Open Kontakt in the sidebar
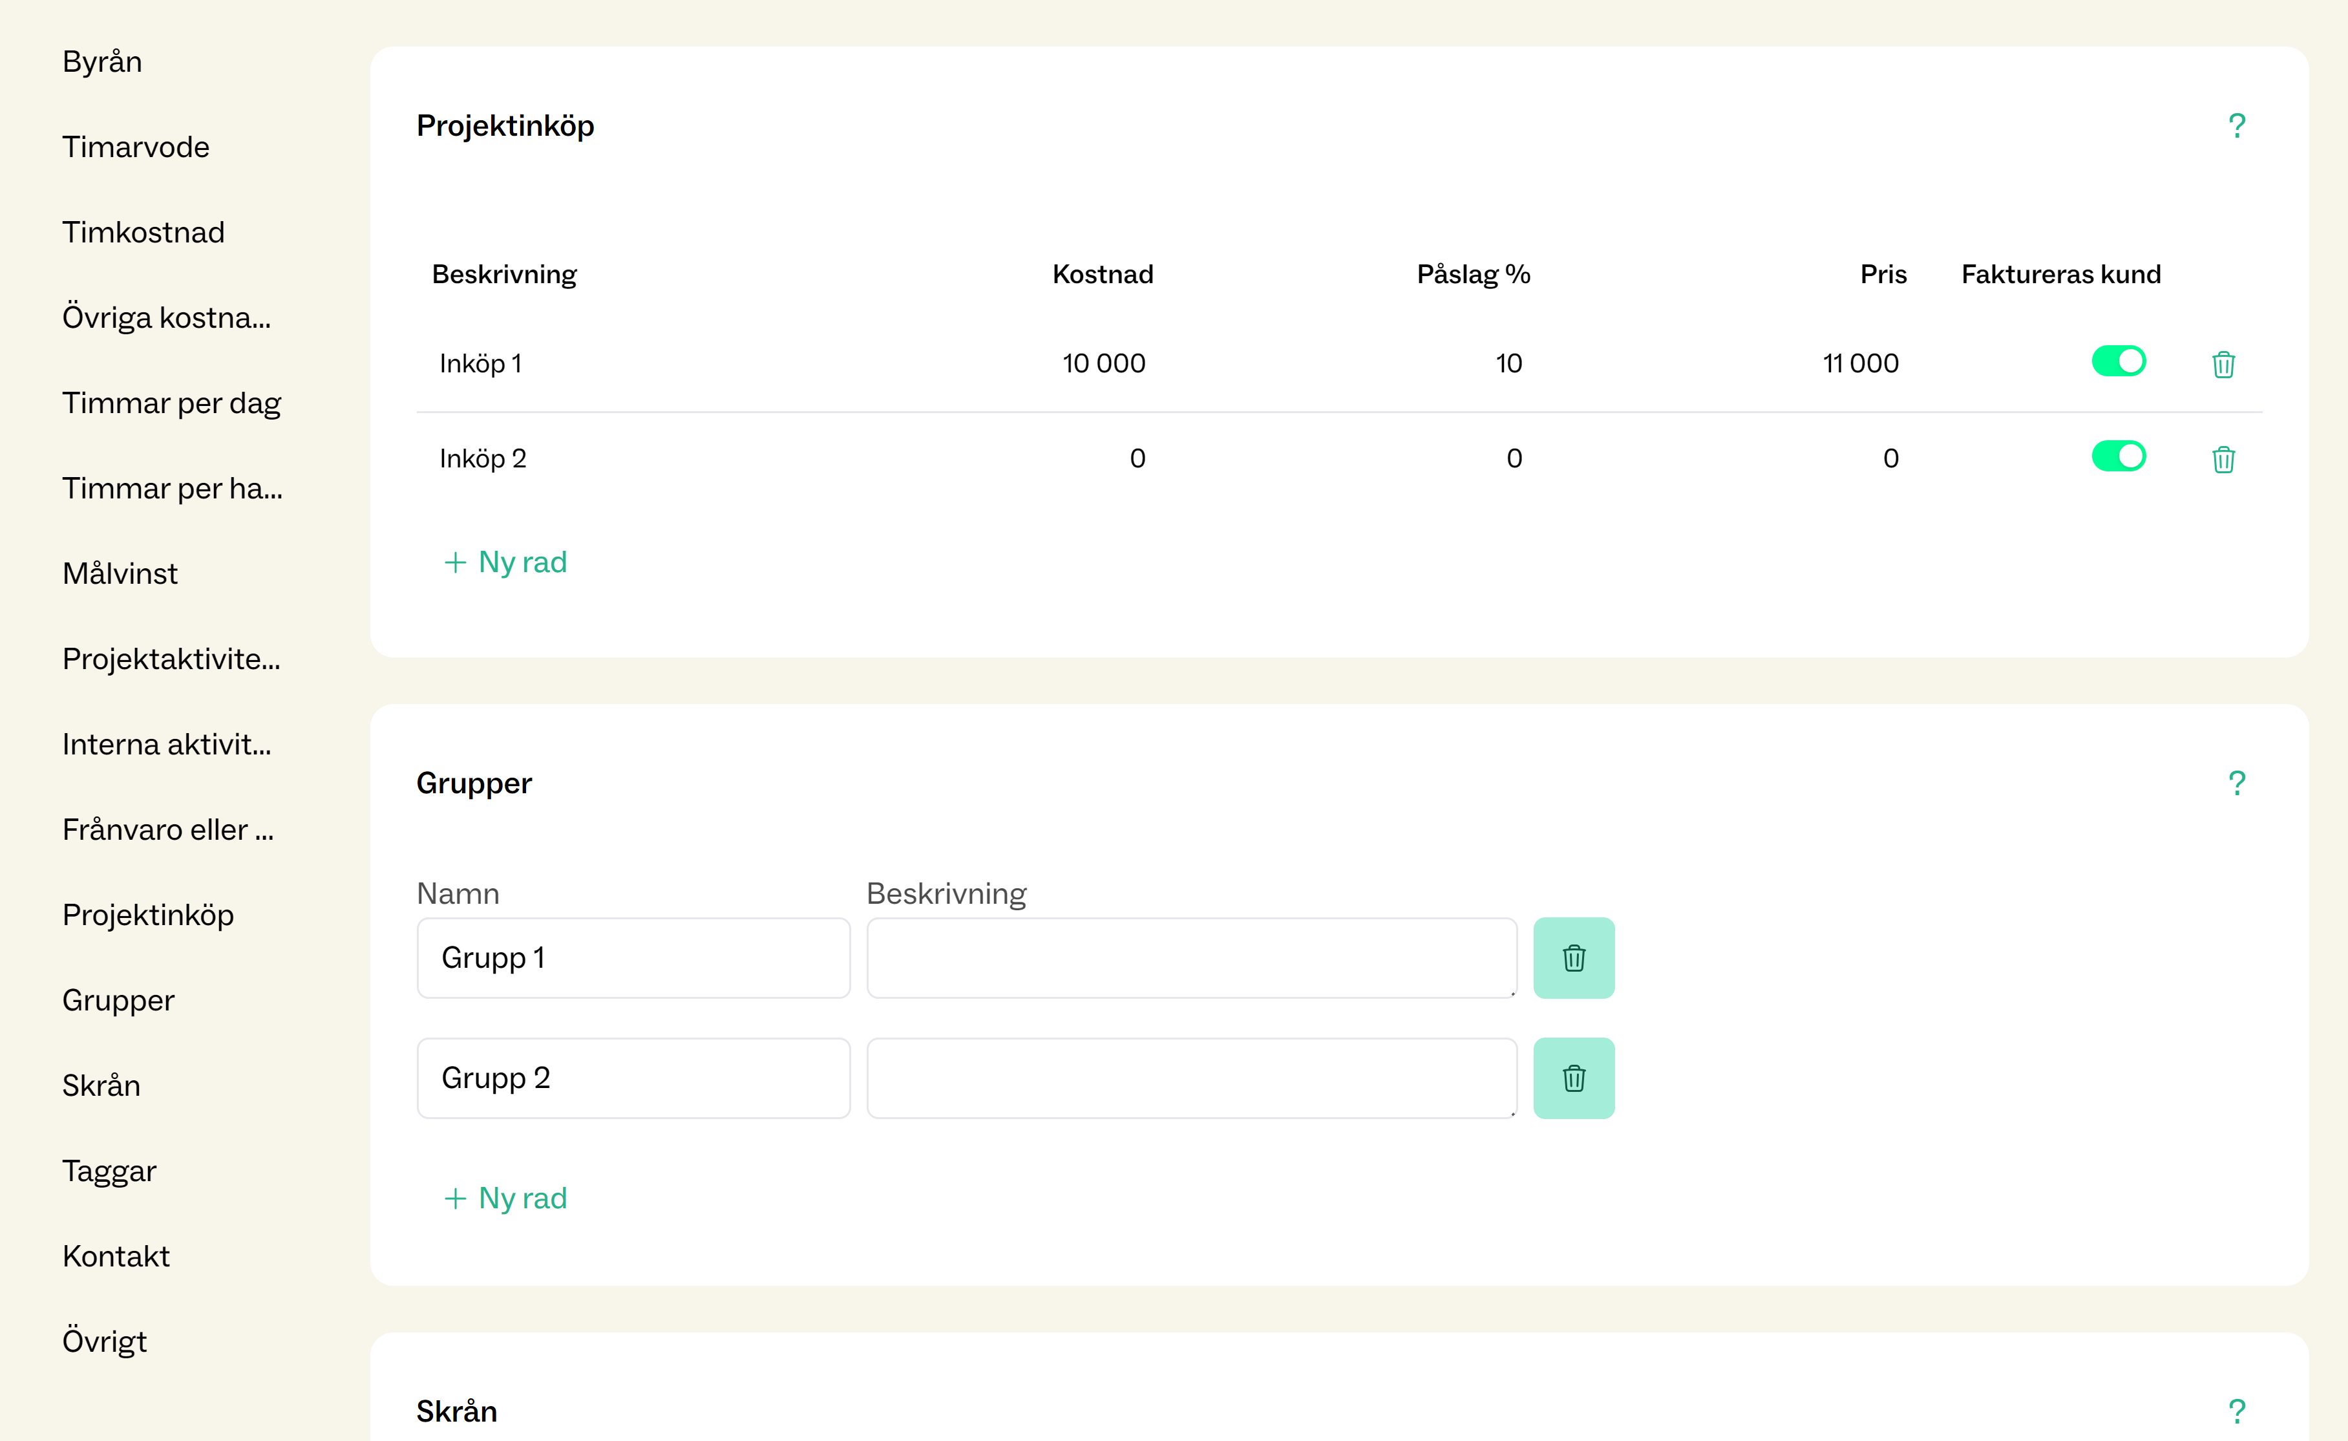The image size is (2348, 1441). coord(115,1256)
